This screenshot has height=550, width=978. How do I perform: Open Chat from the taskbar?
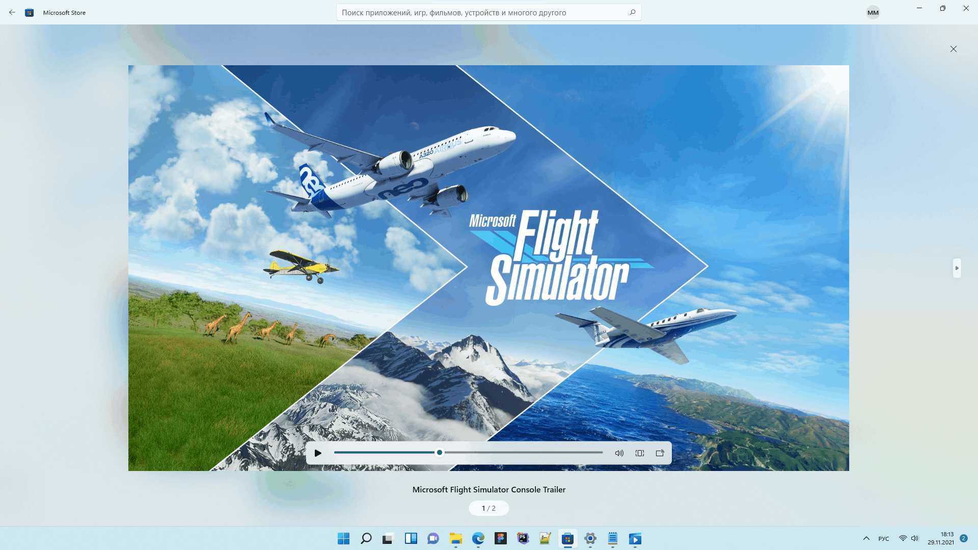(433, 538)
